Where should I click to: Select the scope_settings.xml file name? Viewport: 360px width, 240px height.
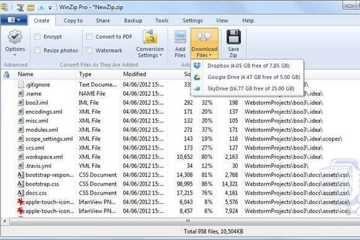(x=49, y=139)
